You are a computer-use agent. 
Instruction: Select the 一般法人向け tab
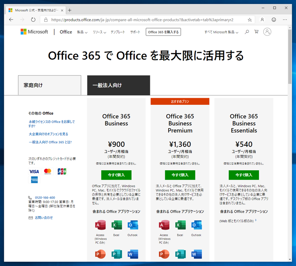click(118, 85)
